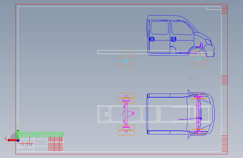Pick the front door window of the cab
The width and height of the screenshot is (243, 158).
tap(182, 28)
